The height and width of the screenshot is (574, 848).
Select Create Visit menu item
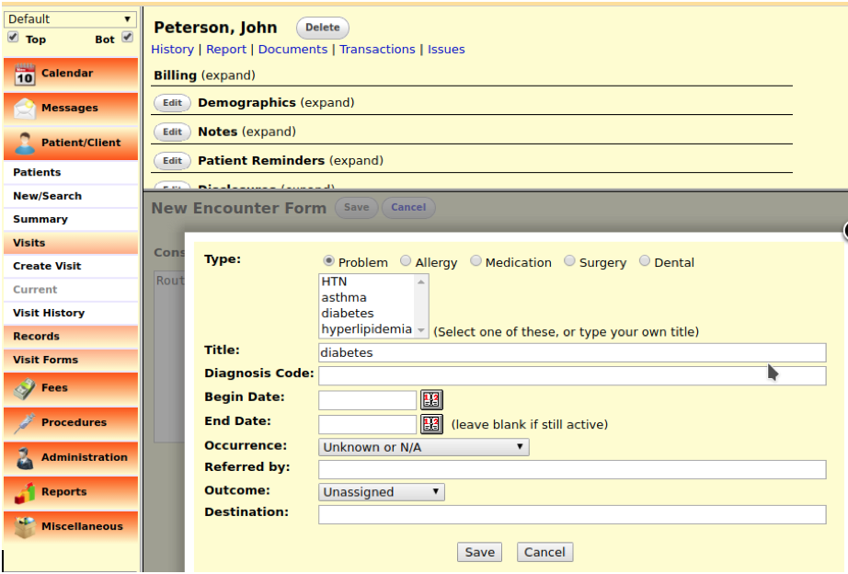(47, 266)
